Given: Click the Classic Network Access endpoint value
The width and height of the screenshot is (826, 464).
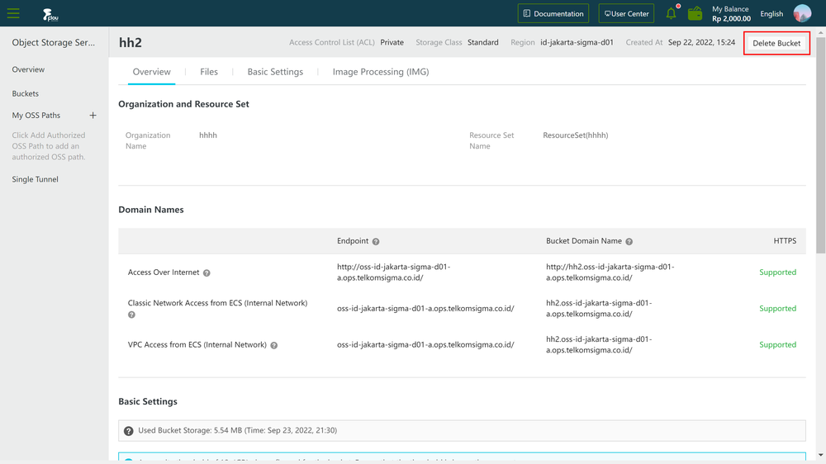Looking at the screenshot, I should point(425,309).
